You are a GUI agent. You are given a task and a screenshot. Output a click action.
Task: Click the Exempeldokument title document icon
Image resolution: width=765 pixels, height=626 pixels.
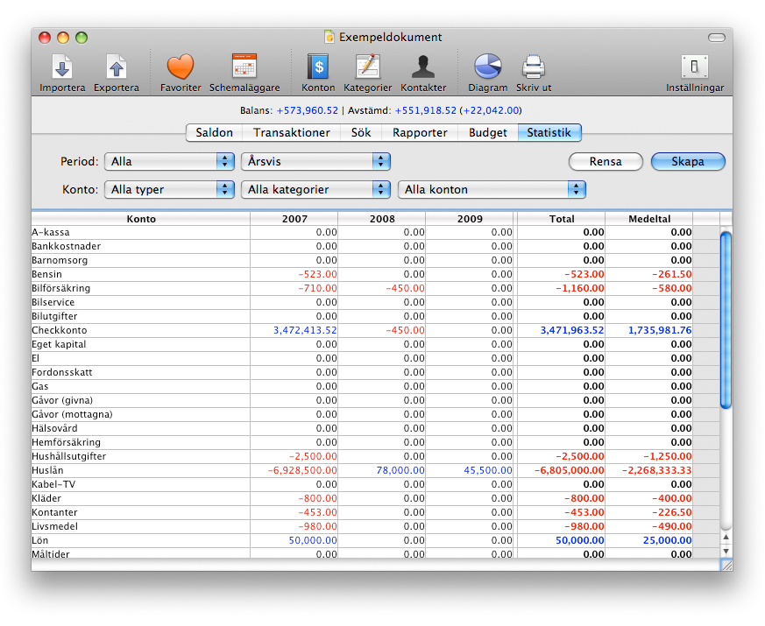coord(329,37)
